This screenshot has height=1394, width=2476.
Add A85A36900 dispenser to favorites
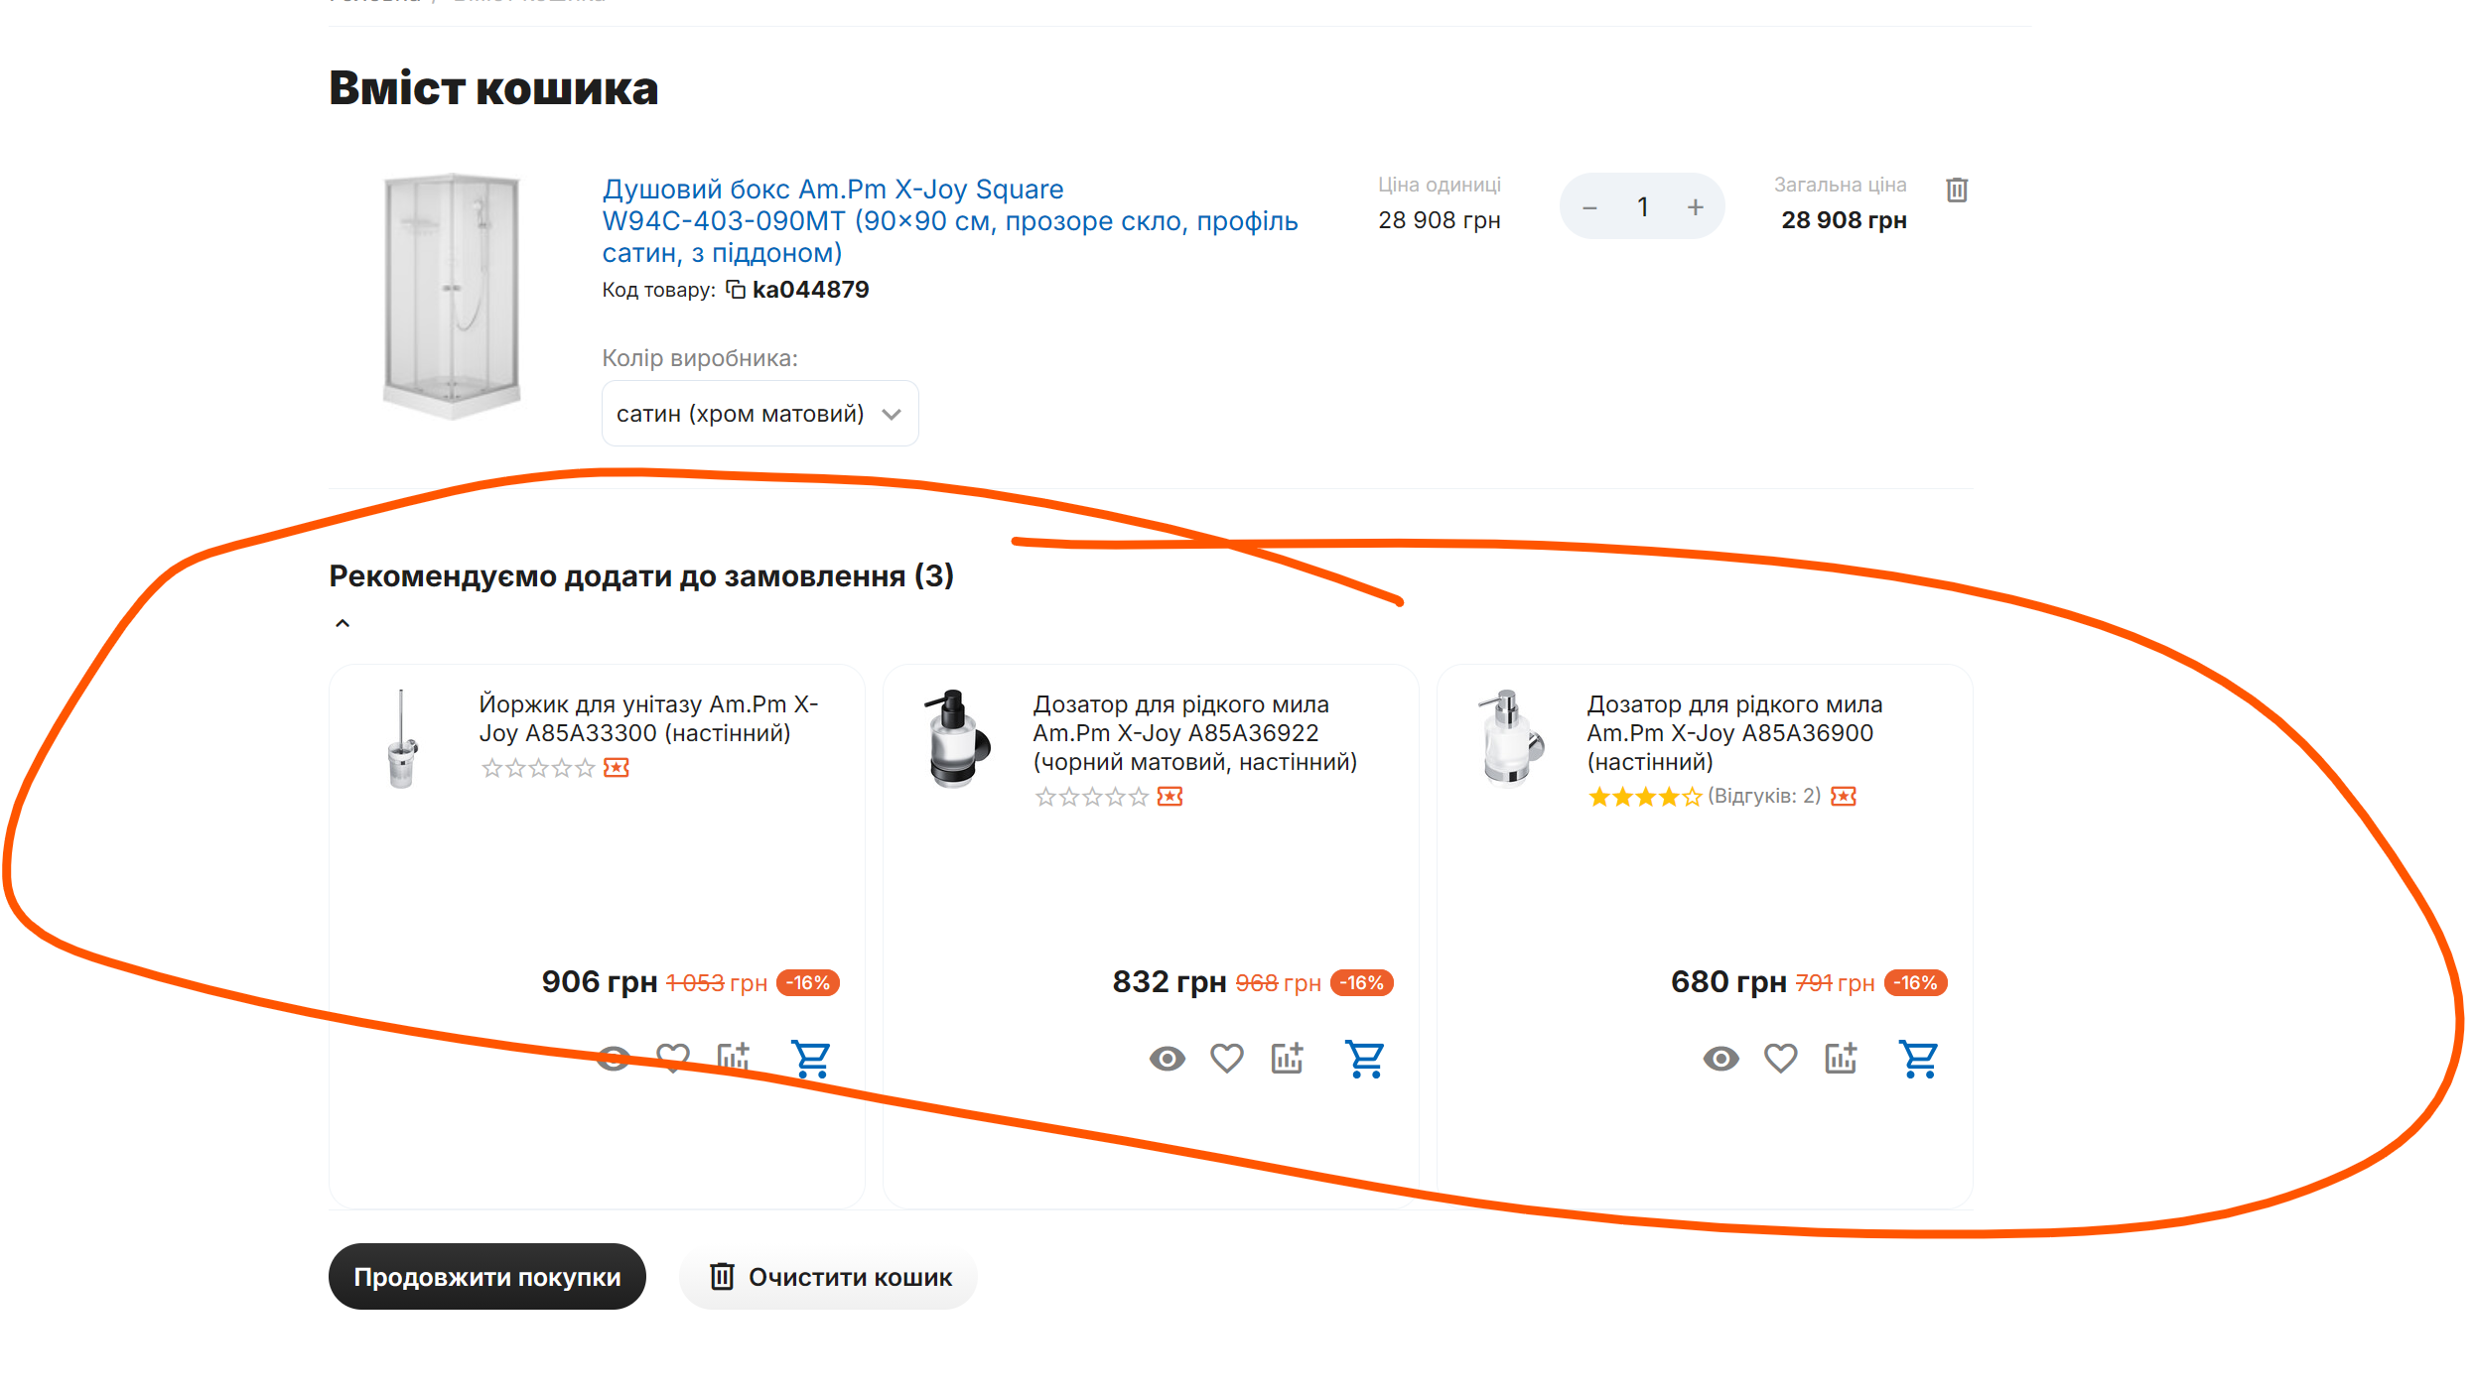(1780, 1059)
